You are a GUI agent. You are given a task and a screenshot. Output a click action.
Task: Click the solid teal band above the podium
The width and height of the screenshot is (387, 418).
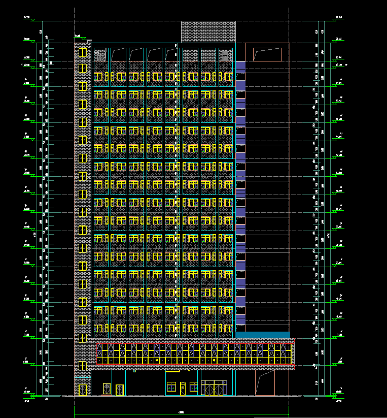point(262,335)
